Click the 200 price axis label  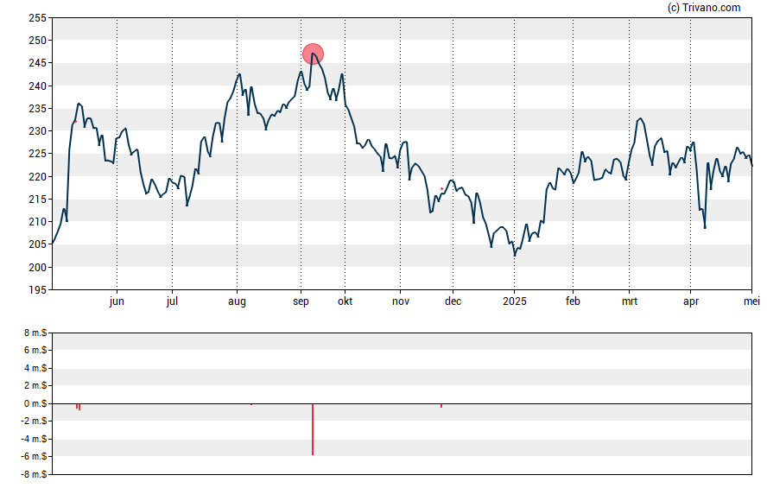(37, 267)
